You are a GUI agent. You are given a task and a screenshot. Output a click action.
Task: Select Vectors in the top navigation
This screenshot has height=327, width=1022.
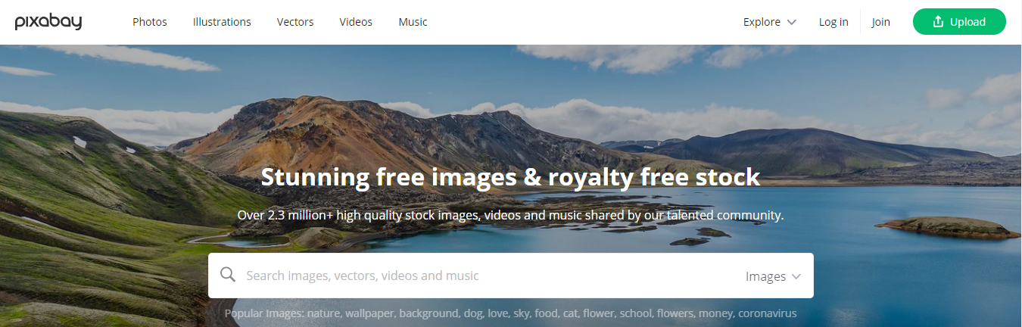[295, 22]
